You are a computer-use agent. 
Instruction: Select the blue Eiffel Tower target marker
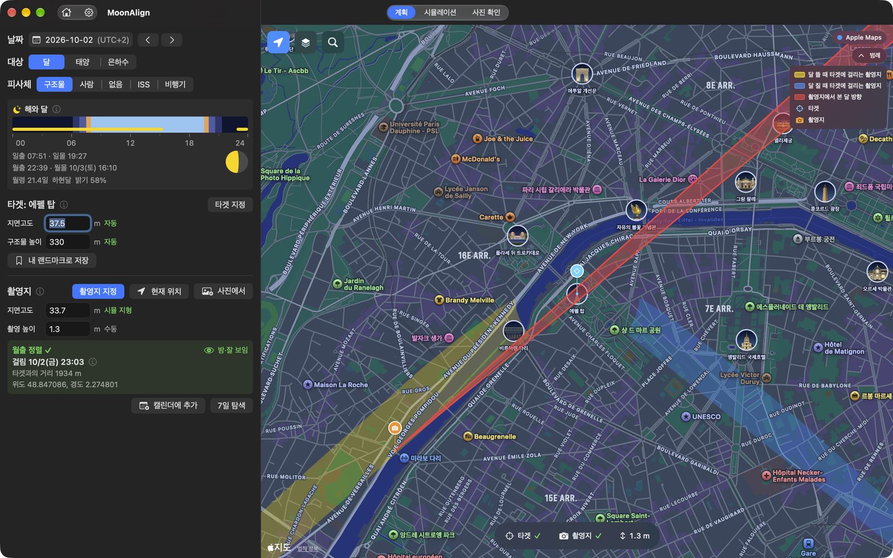pyautogui.click(x=577, y=271)
